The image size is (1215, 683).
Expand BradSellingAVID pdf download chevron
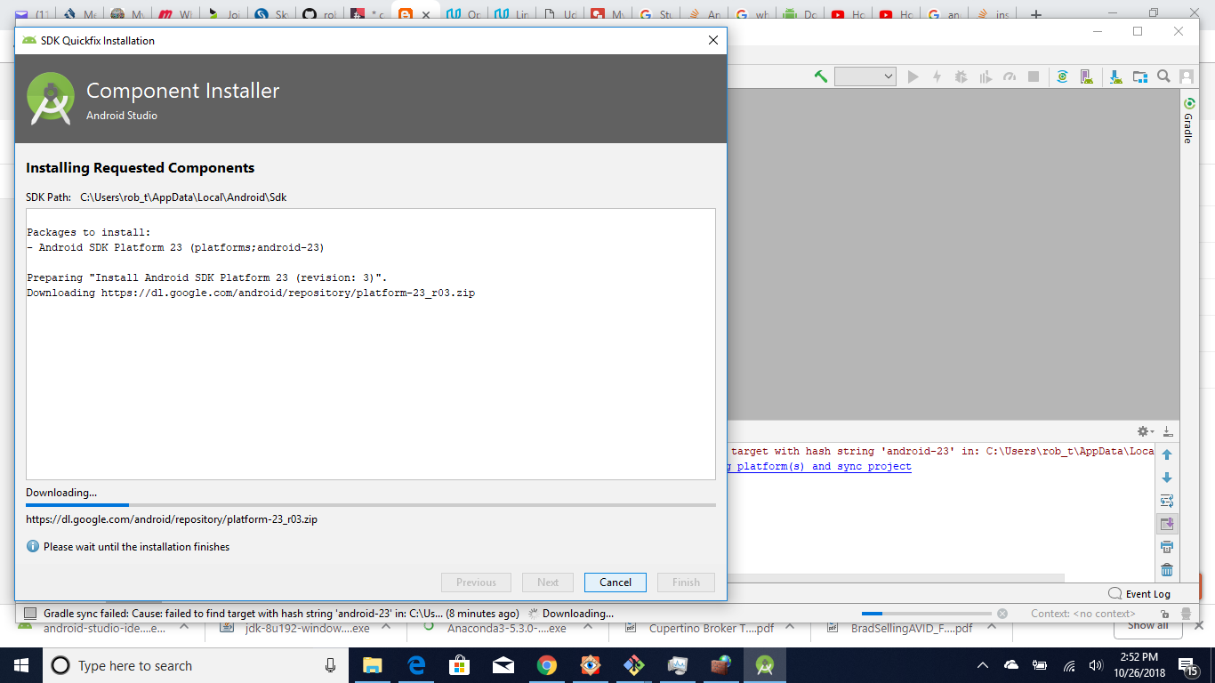coord(991,628)
